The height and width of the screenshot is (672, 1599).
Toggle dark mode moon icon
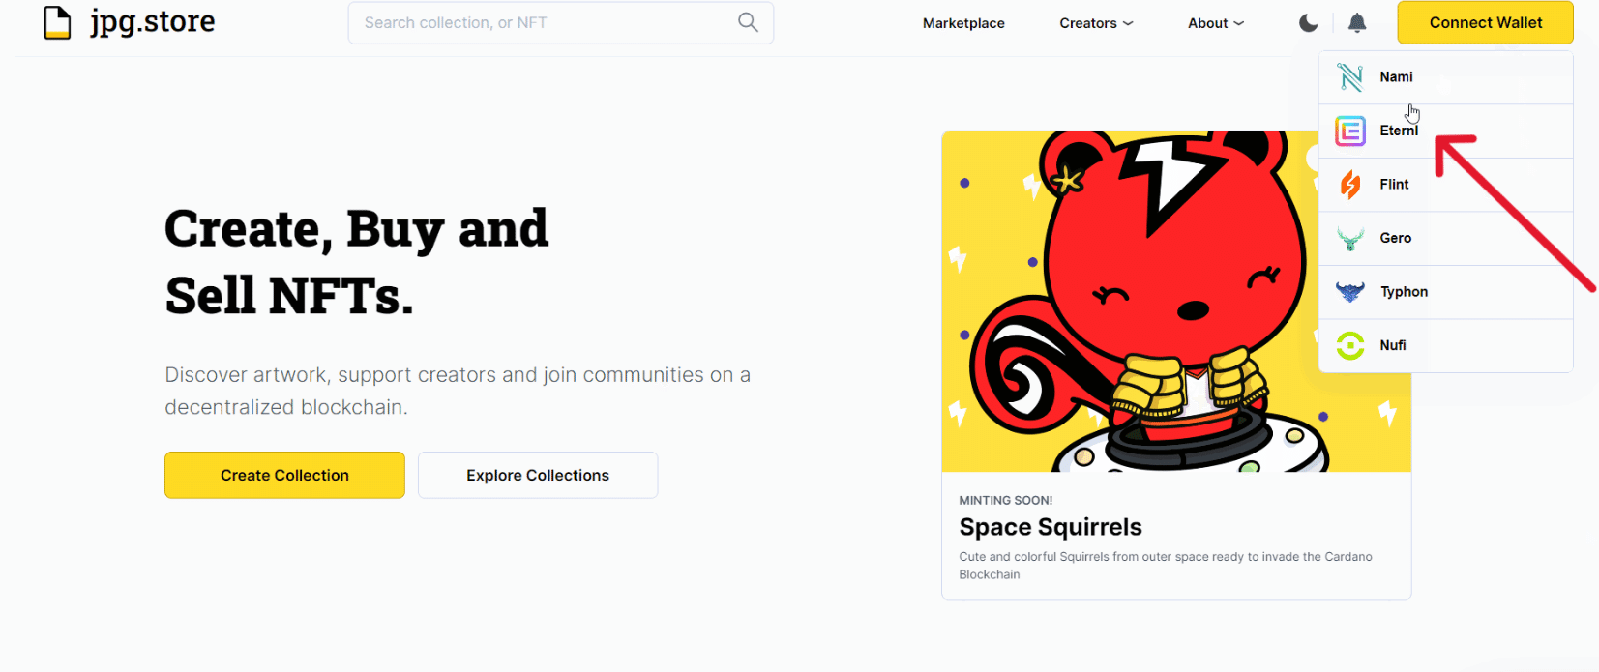1308,22
